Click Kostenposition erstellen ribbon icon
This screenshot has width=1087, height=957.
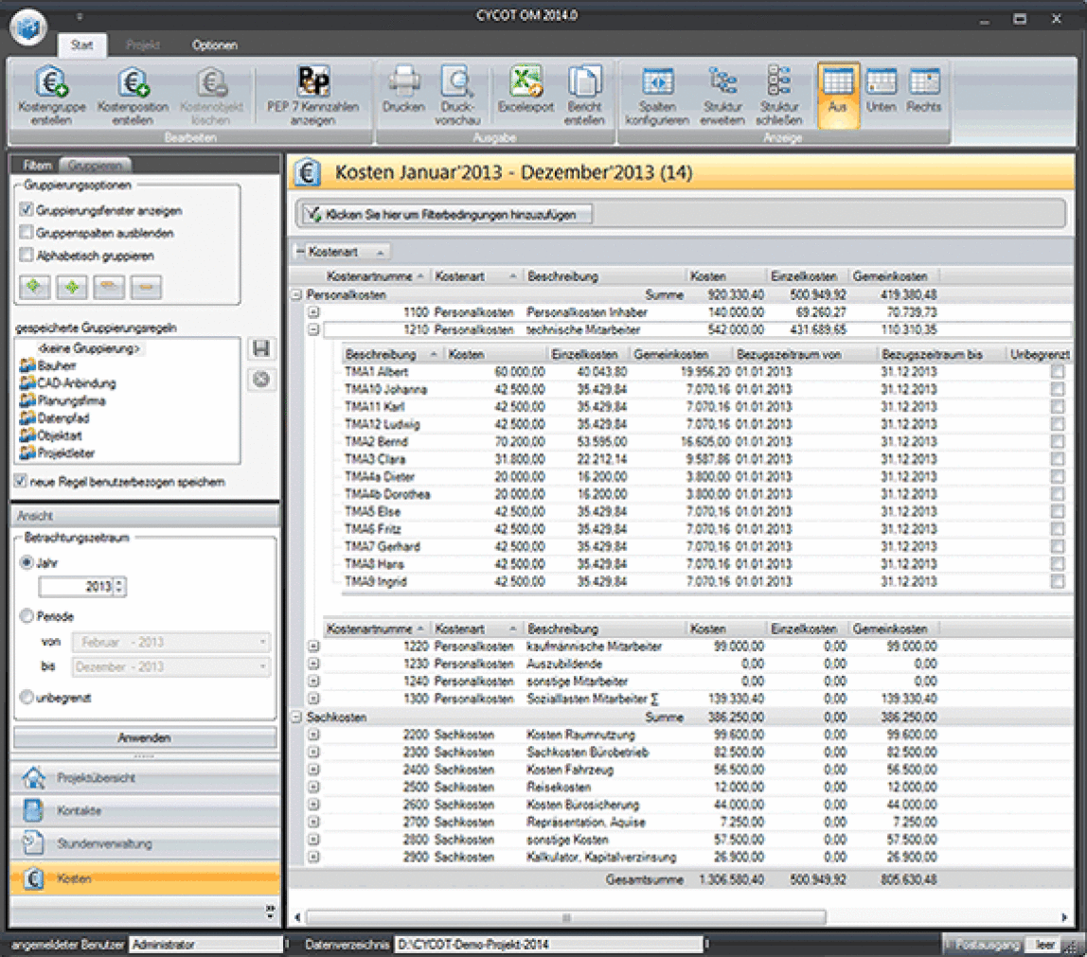pos(133,96)
